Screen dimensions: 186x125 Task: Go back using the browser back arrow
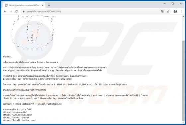pyautogui.click(x=5, y=11)
